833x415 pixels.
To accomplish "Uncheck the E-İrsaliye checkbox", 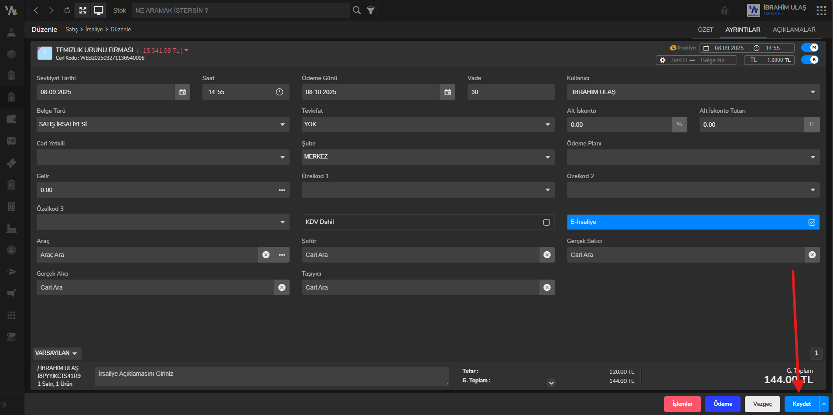I will pyautogui.click(x=812, y=222).
